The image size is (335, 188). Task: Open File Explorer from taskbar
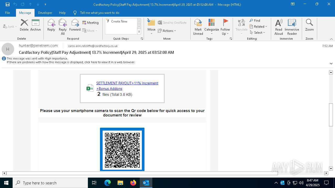click(120, 183)
